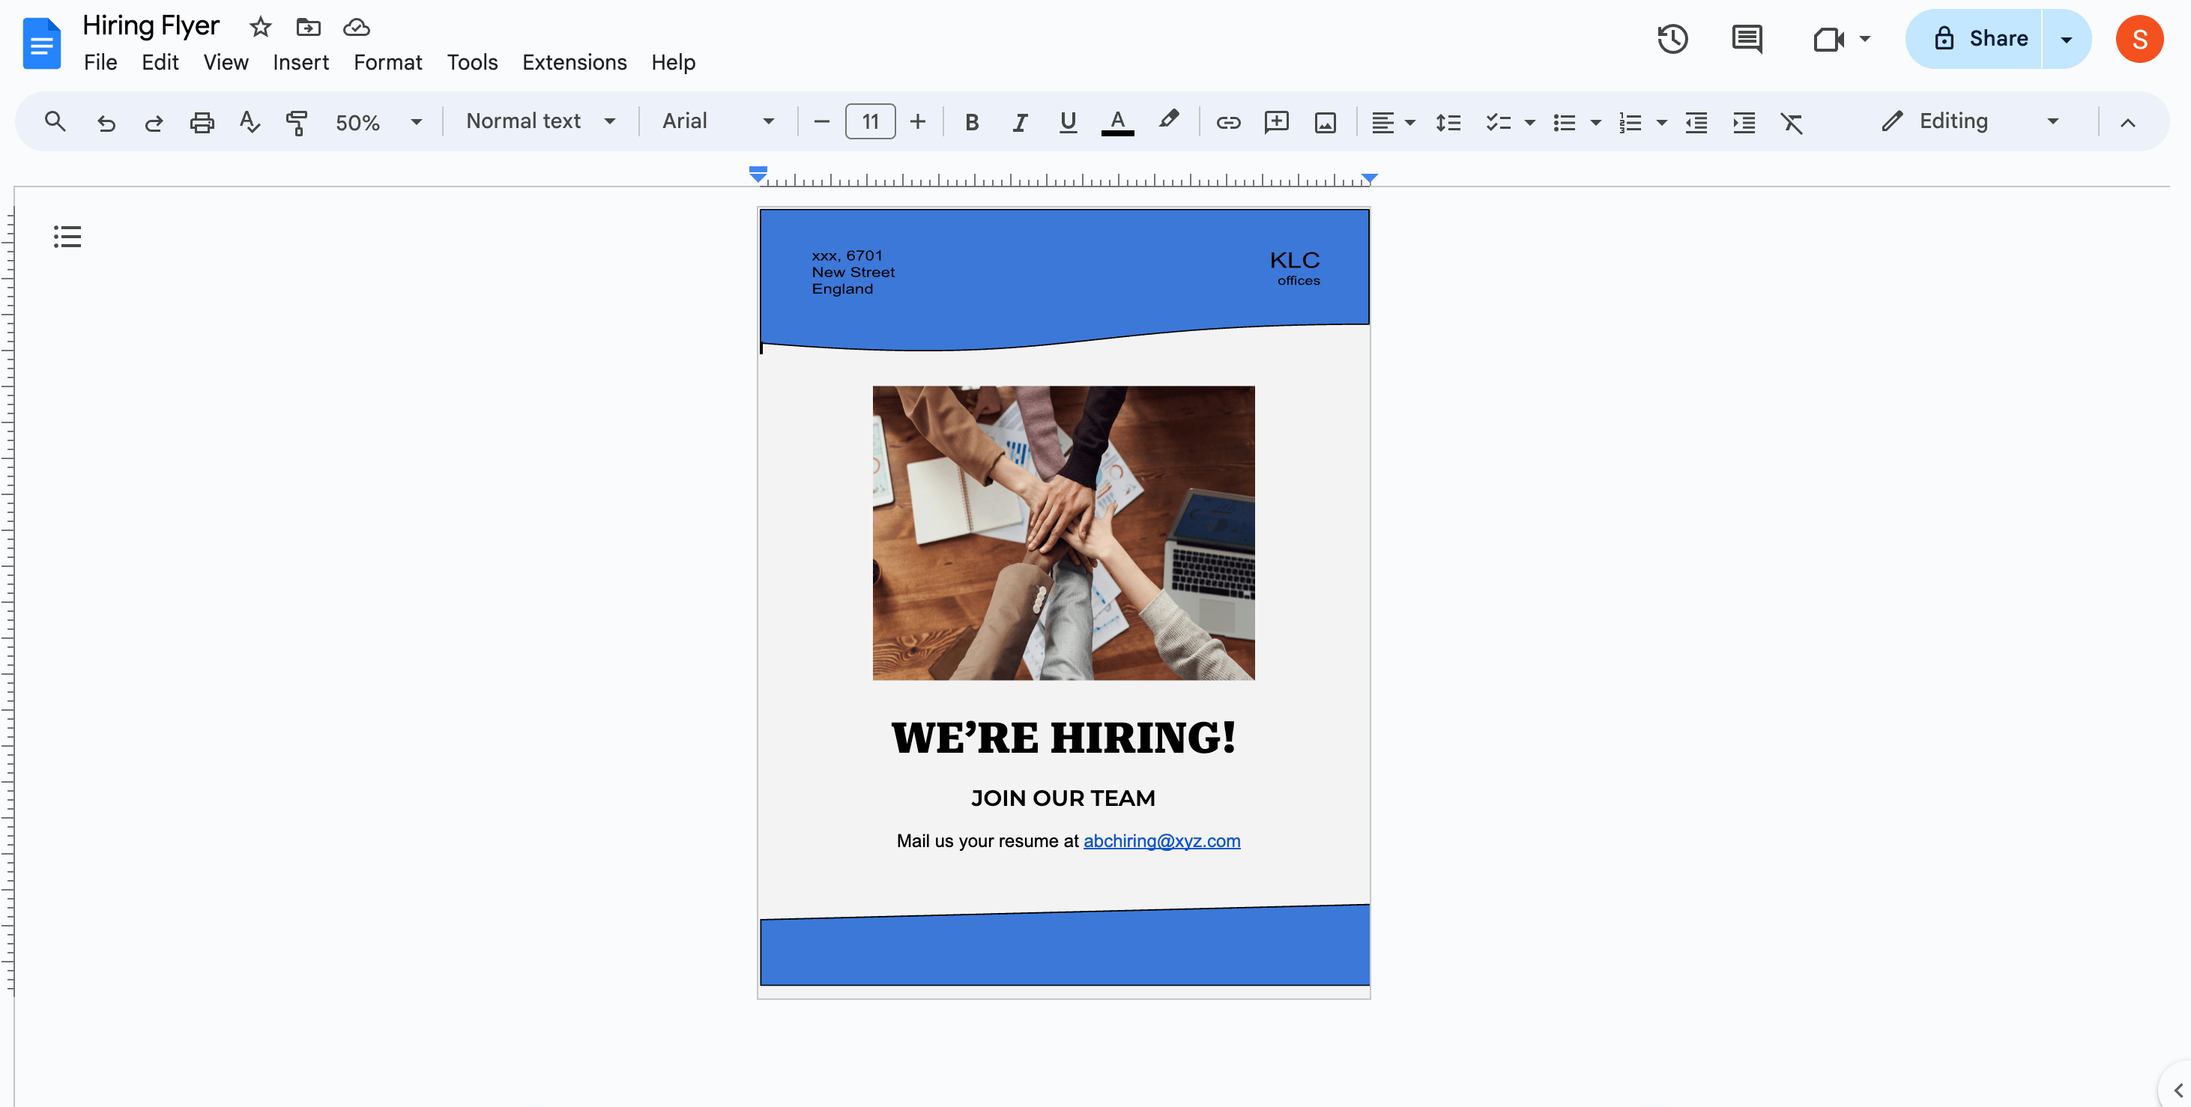
Task: Toggle bold formatting
Action: (971, 122)
